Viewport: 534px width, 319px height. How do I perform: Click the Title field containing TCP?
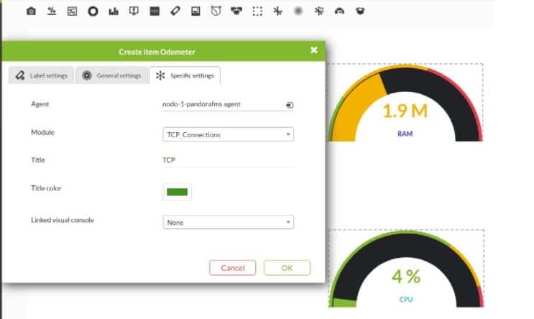pyautogui.click(x=228, y=160)
